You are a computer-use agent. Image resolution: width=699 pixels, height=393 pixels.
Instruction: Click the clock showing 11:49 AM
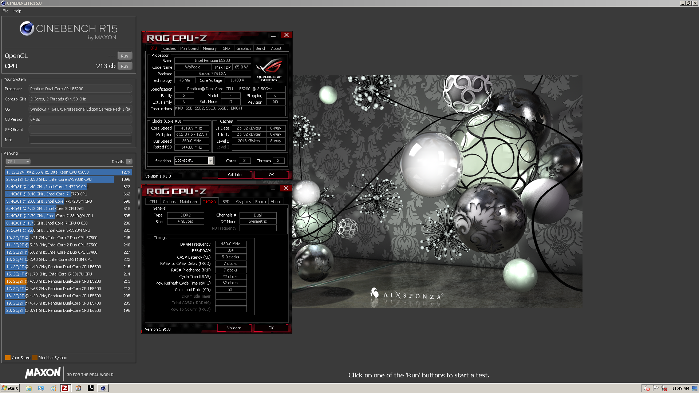click(680, 388)
